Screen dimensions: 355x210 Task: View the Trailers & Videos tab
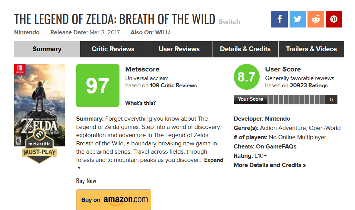311,49
